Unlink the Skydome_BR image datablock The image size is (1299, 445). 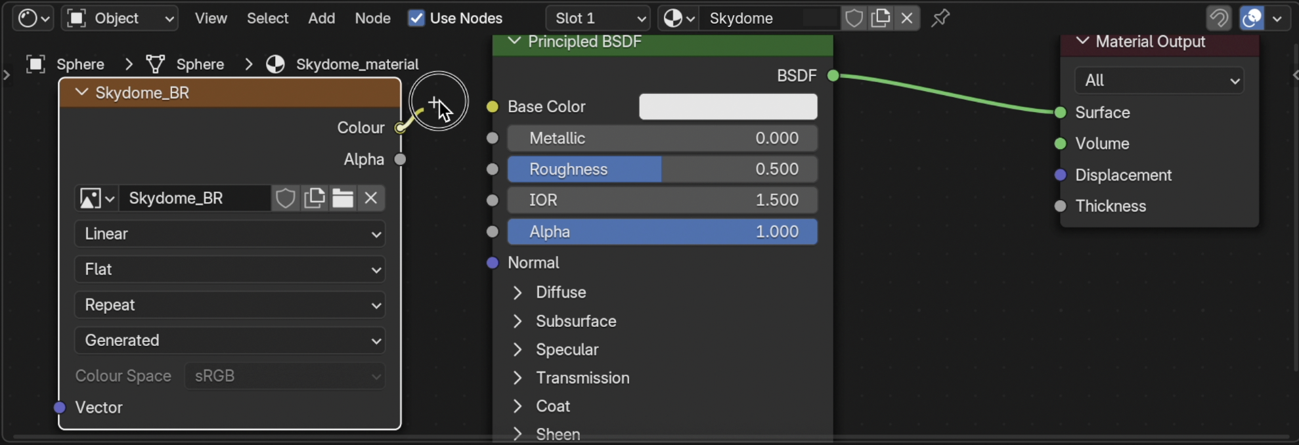click(x=371, y=198)
